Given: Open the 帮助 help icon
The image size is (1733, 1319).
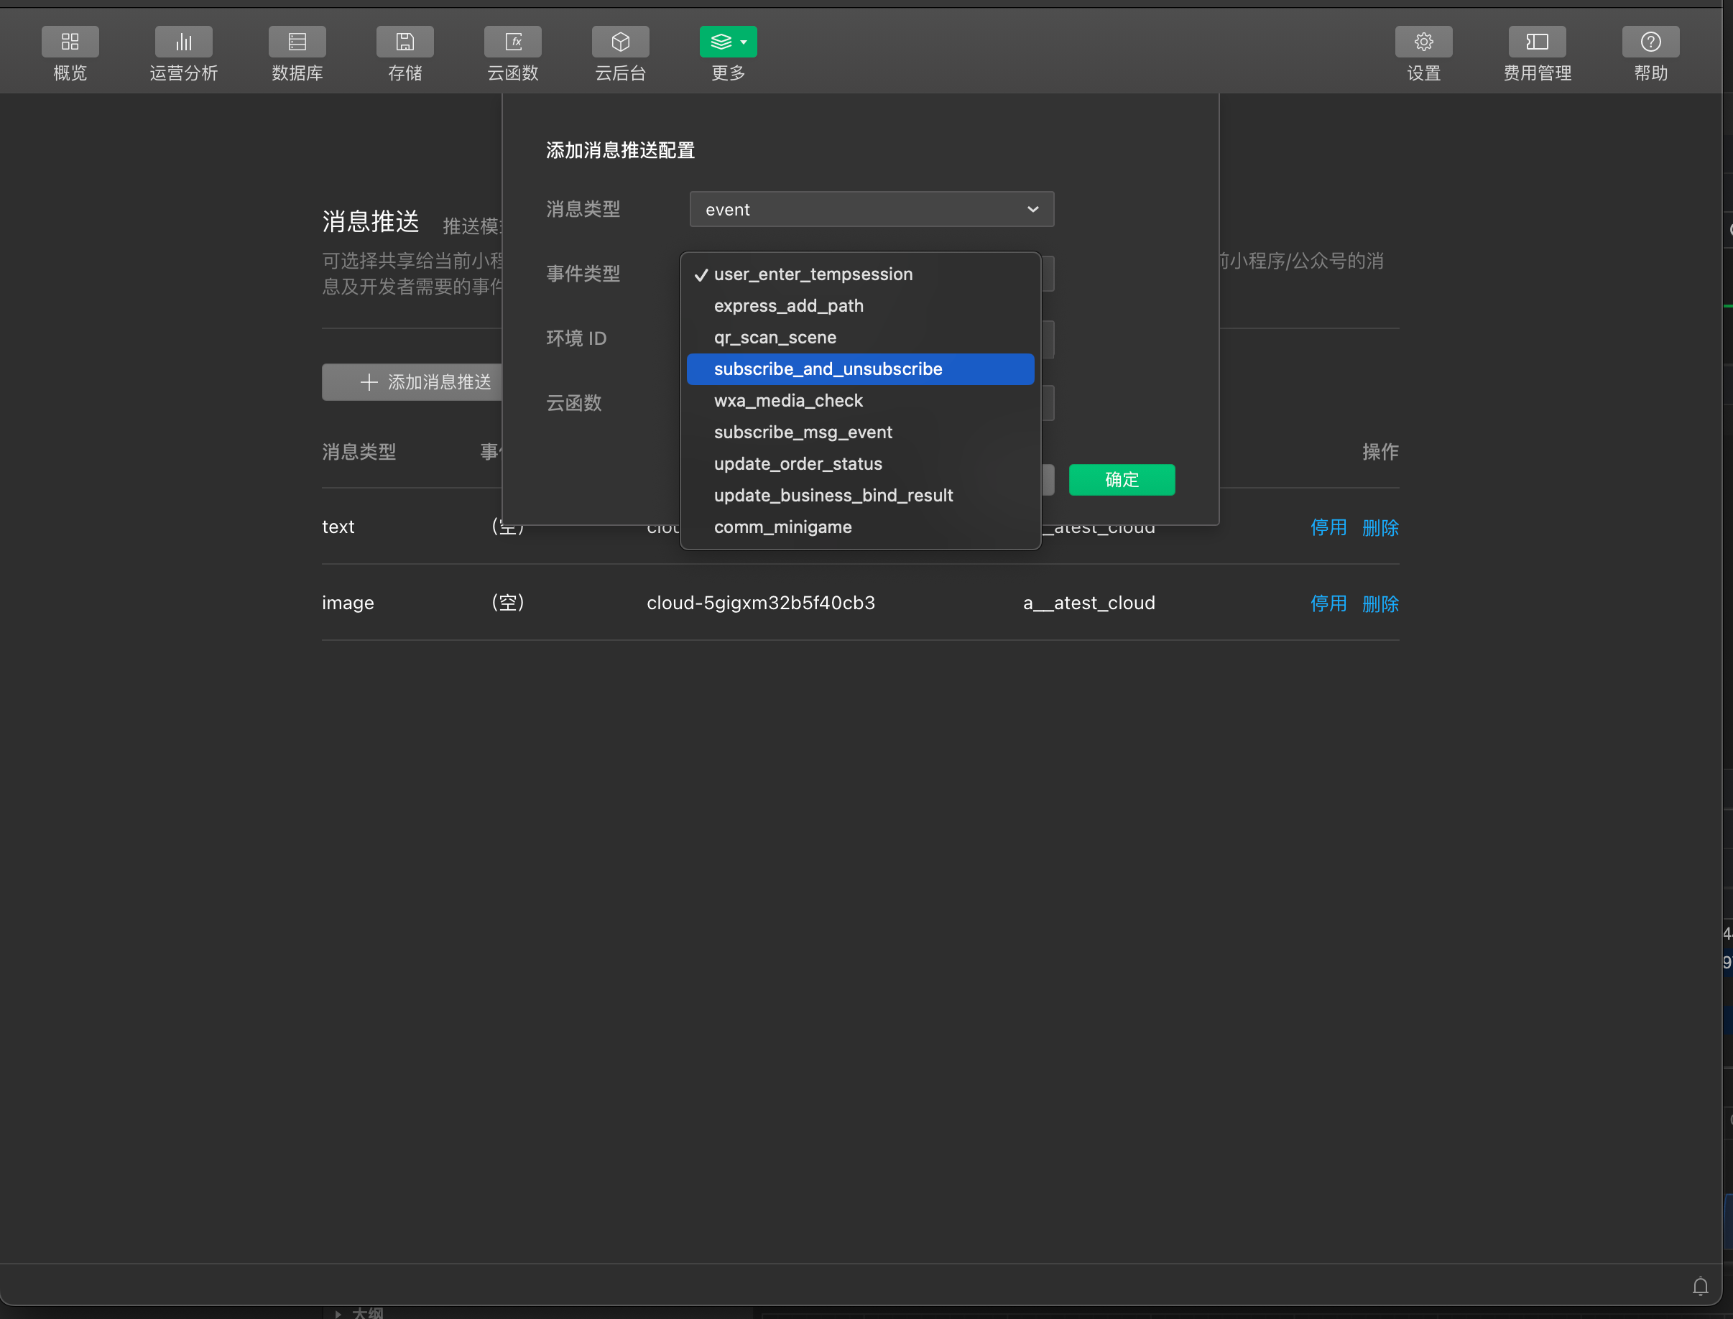Looking at the screenshot, I should (x=1650, y=42).
